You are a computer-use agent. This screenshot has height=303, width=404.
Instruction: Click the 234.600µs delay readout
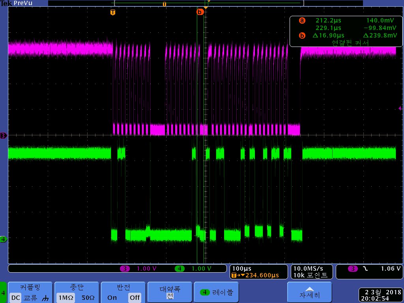pos(262,275)
